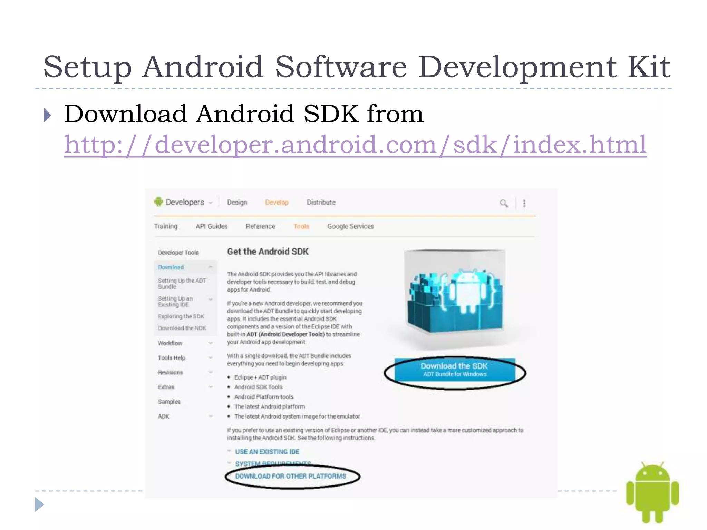Open Setting Up an Existing IDE
707x530 pixels.
175,302
